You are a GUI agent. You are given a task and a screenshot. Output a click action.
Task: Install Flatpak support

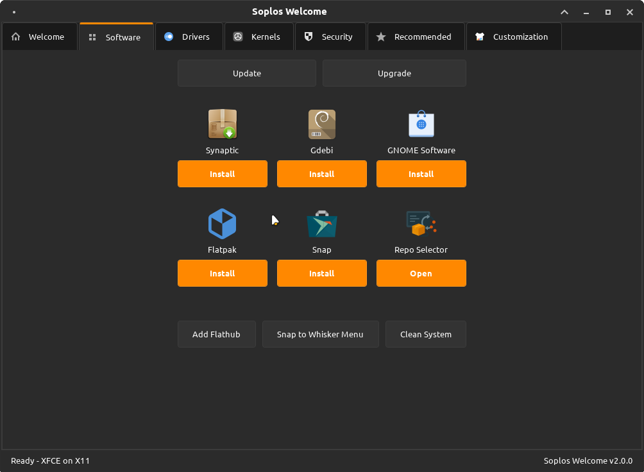222,273
